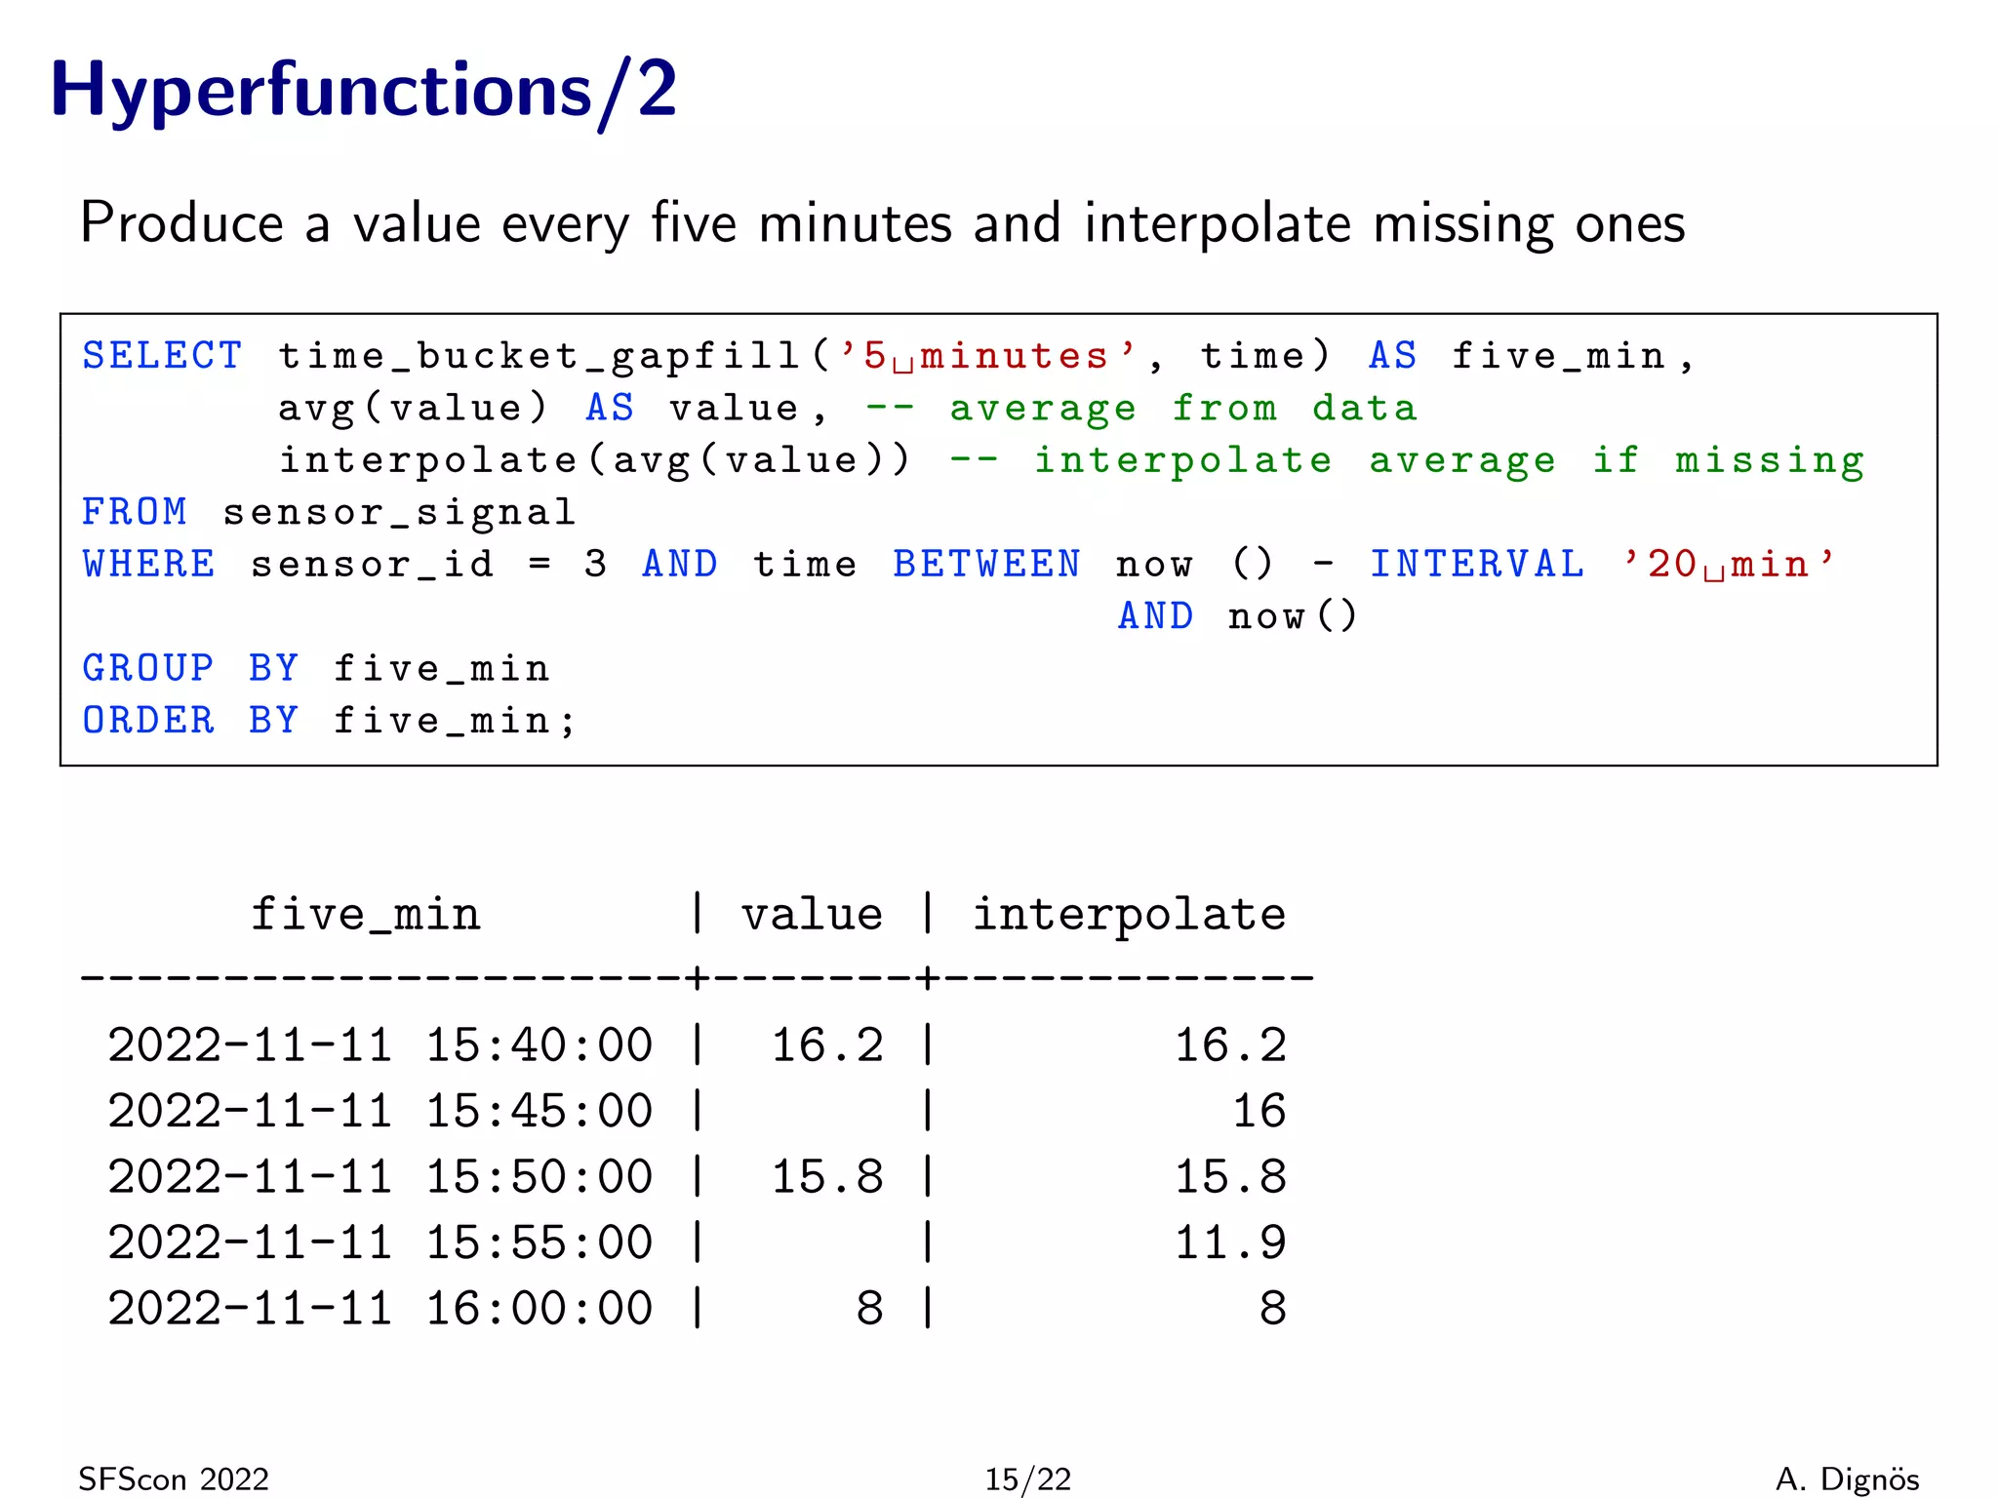
Task: Click the comment 'average from data'
Action: click(x=1183, y=409)
